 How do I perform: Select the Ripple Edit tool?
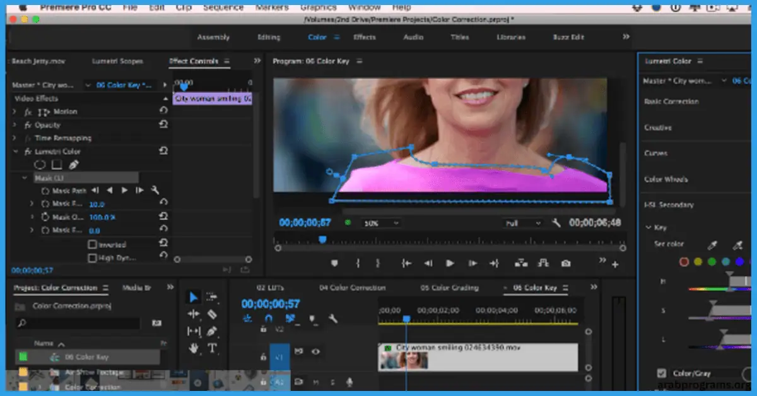click(x=194, y=314)
